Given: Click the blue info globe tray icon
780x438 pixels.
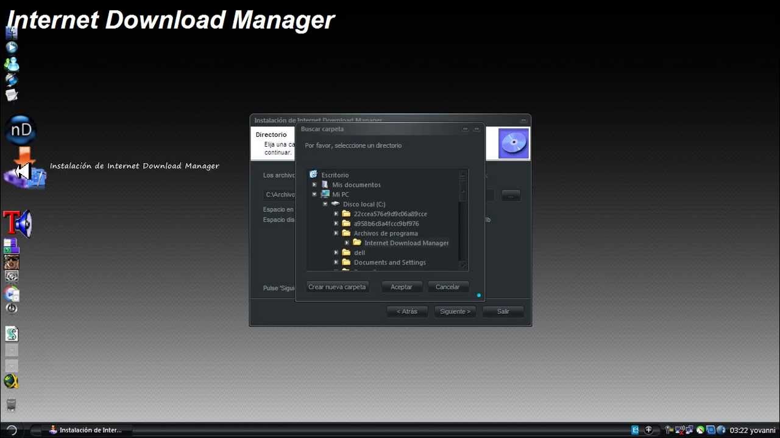Looking at the screenshot, I should (721, 430).
